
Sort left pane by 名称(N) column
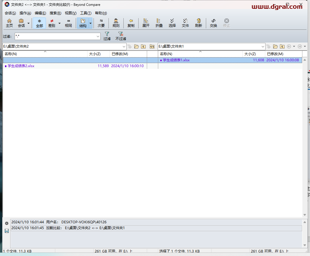(x=45, y=54)
